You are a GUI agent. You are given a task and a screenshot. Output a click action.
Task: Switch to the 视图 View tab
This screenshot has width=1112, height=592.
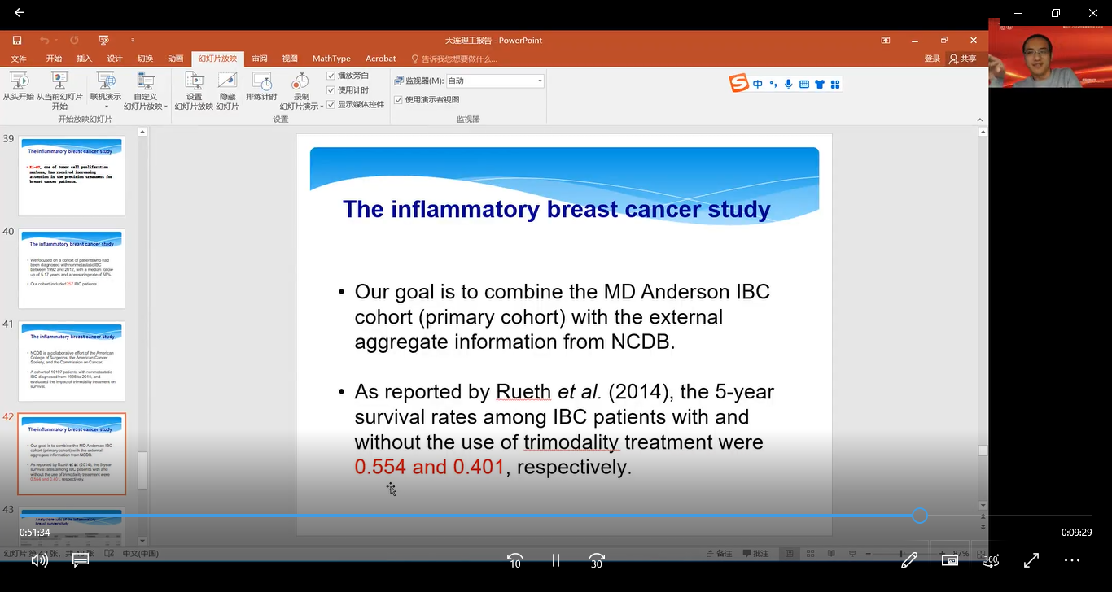(290, 59)
